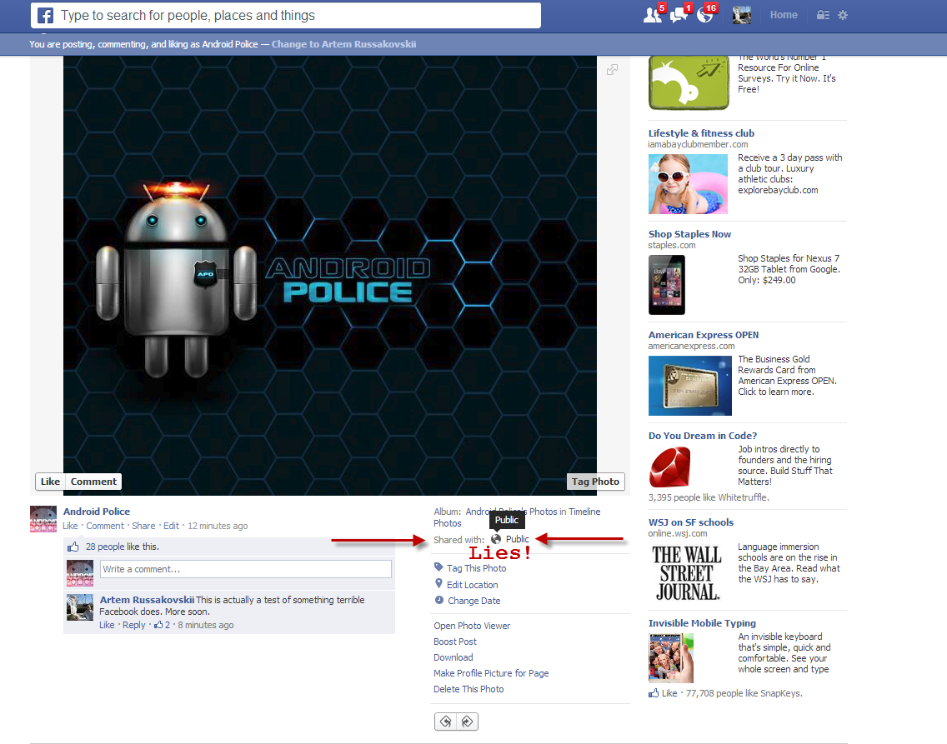Click Change to Artem Russakovskii link

(343, 44)
